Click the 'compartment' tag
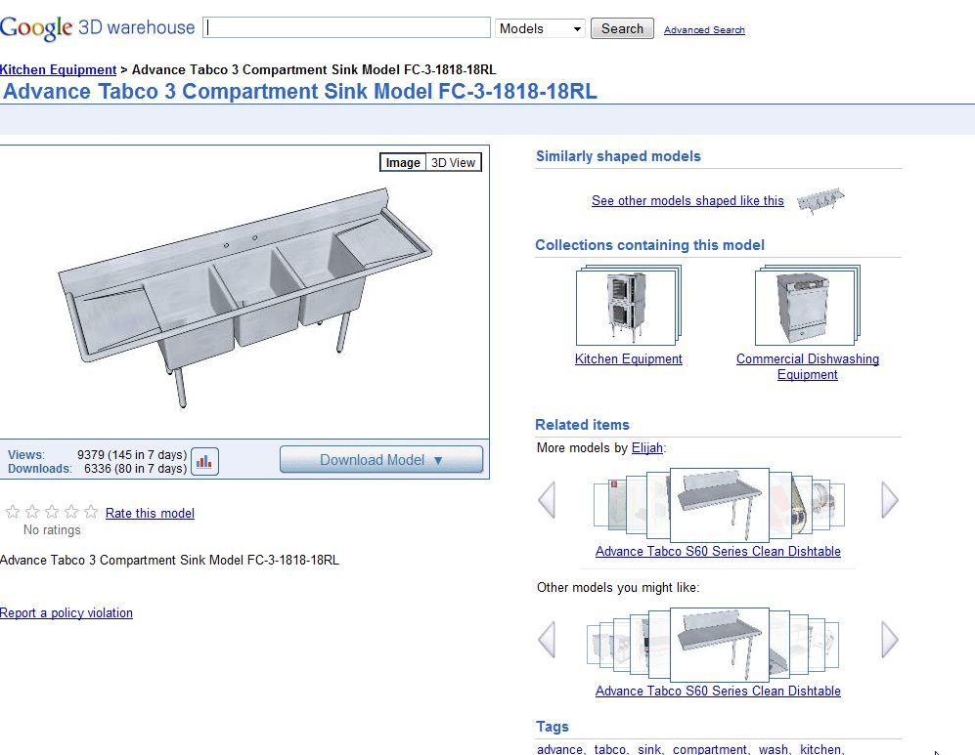Viewport: 975px width, 755px height. (x=709, y=749)
